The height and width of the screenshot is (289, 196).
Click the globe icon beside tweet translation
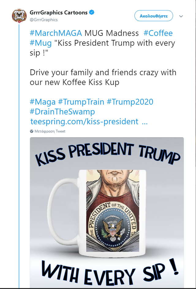point(32,131)
